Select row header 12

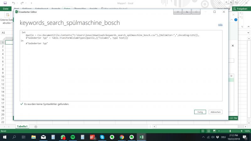pyautogui.click(x=3, y=84)
